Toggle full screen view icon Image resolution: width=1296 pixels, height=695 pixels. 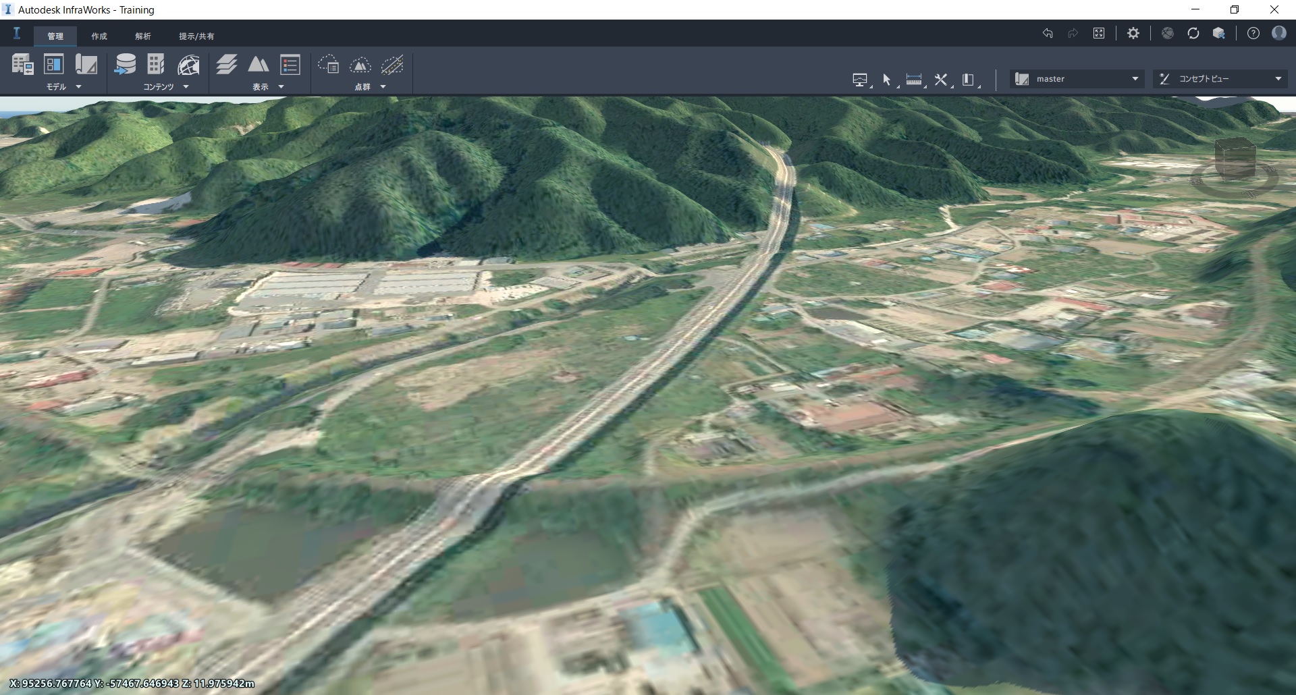[x=1099, y=33]
